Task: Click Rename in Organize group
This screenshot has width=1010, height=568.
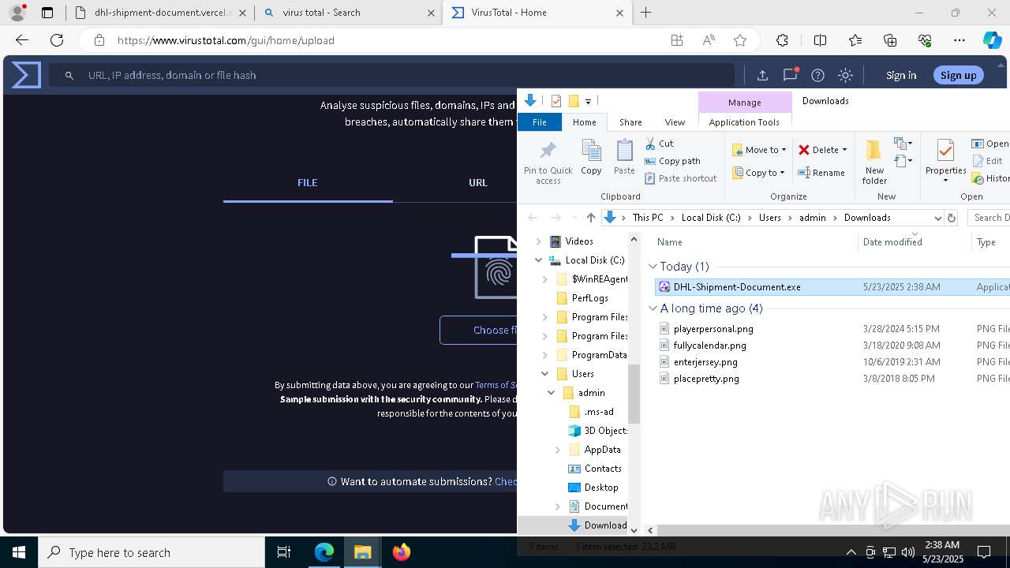Action: point(821,173)
